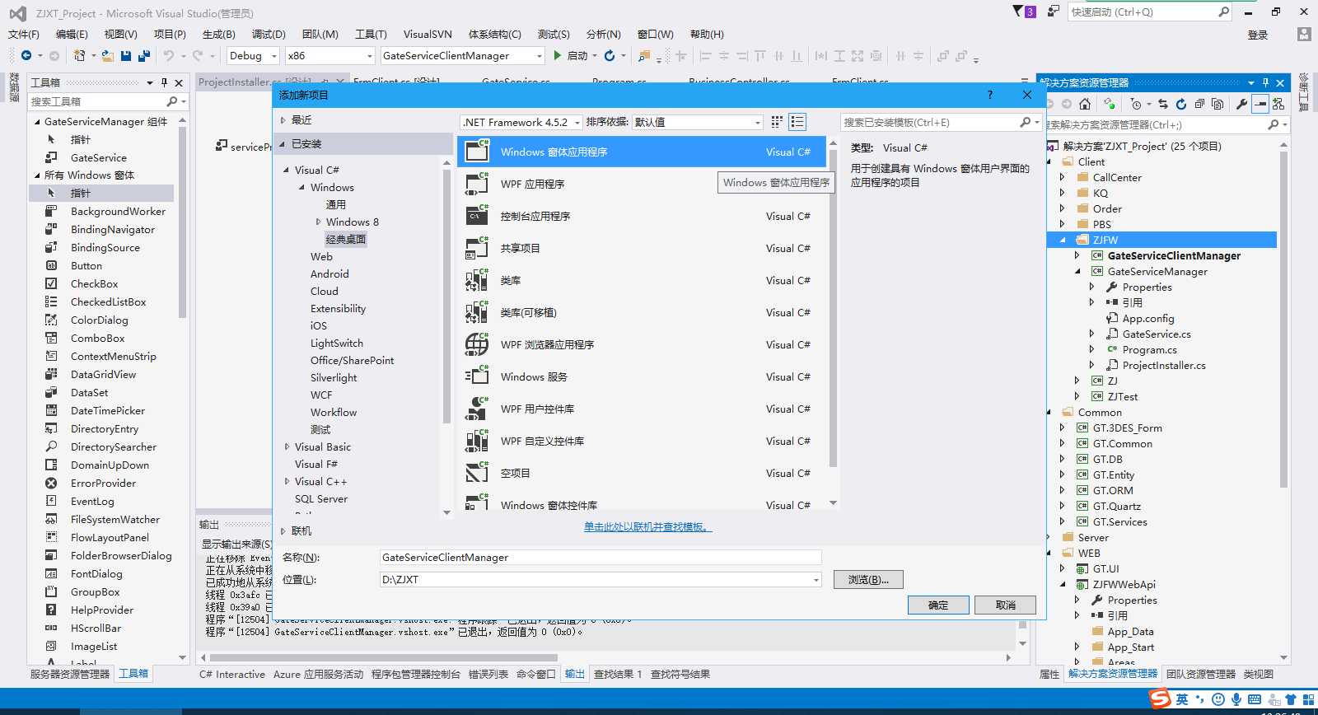
Task: Open the VisualSVN menu
Action: 428,34
